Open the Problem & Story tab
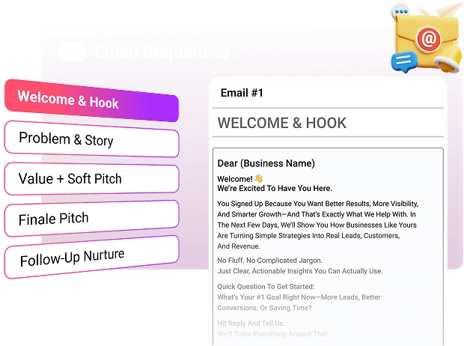This screenshot has height=346, width=464. (91, 139)
